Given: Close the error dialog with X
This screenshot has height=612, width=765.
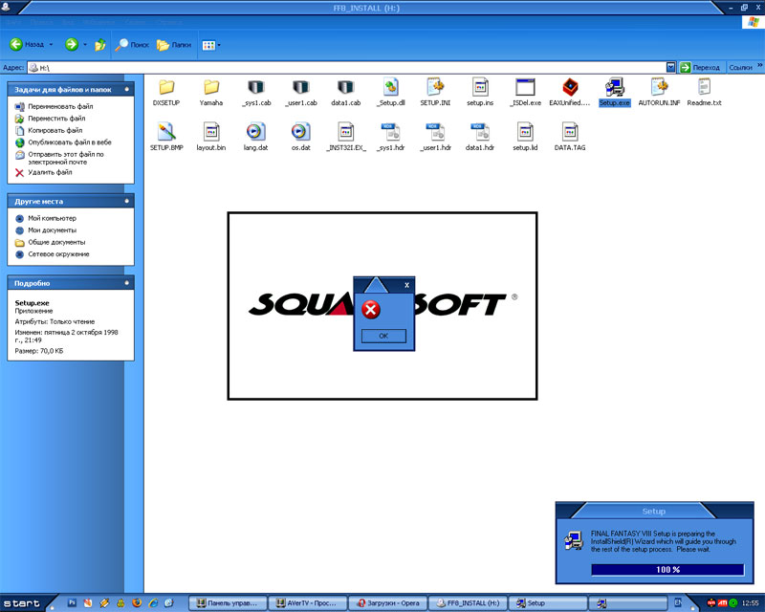Looking at the screenshot, I should 407,285.
